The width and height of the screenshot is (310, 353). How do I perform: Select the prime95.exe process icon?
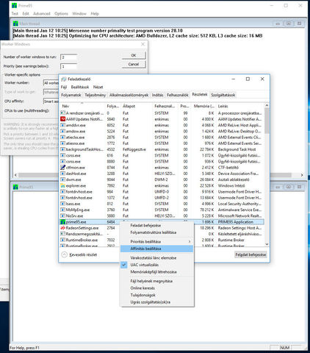62,222
